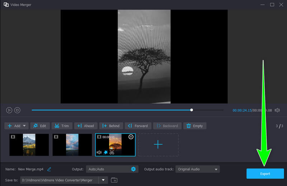The width and height of the screenshot is (287, 186).
Task: Click the pencil icon to rename New Merge.mp4
Action: 49,169
